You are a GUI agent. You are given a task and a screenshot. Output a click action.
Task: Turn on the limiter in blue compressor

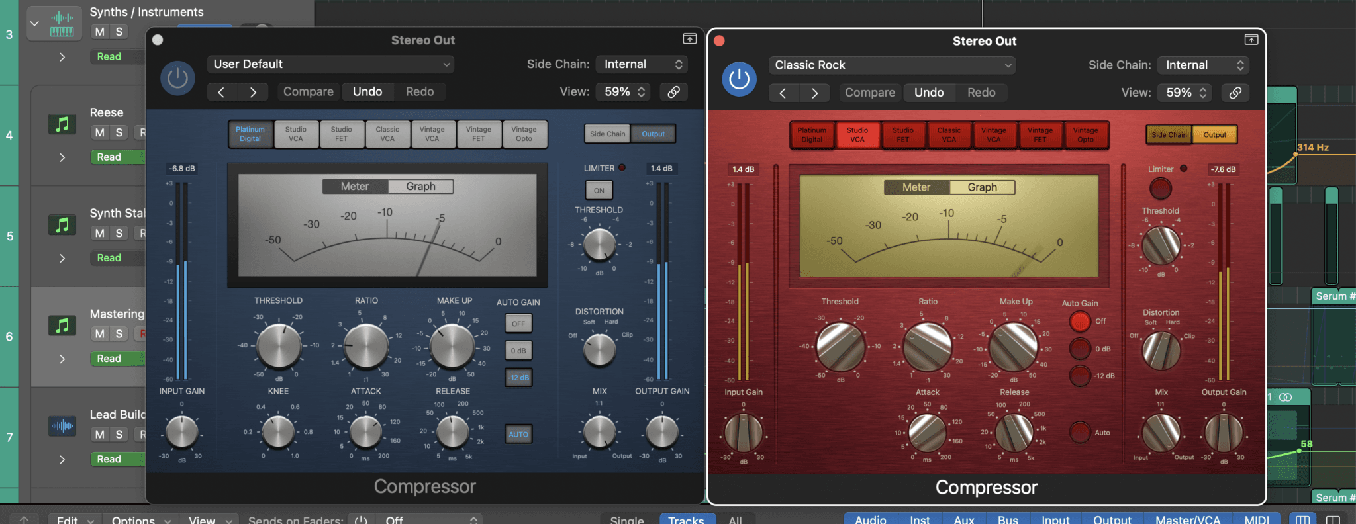[x=599, y=191]
